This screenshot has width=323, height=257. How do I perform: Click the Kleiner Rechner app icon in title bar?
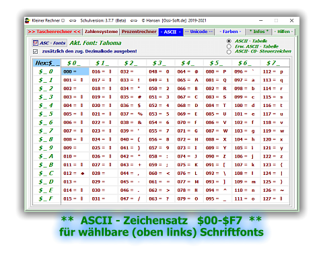(28, 21)
